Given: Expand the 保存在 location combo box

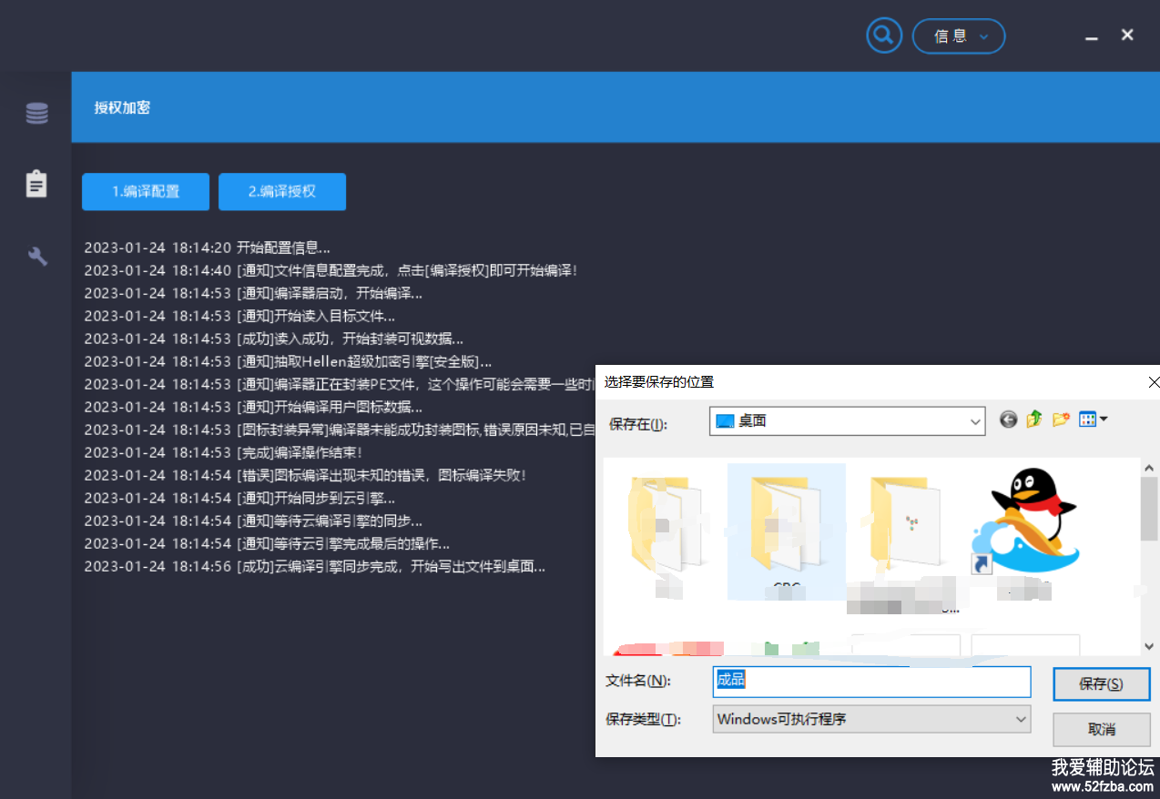Looking at the screenshot, I should pyautogui.click(x=975, y=421).
